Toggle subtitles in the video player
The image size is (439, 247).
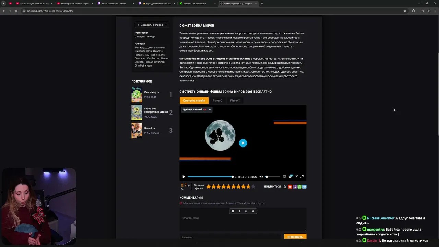pos(284,177)
